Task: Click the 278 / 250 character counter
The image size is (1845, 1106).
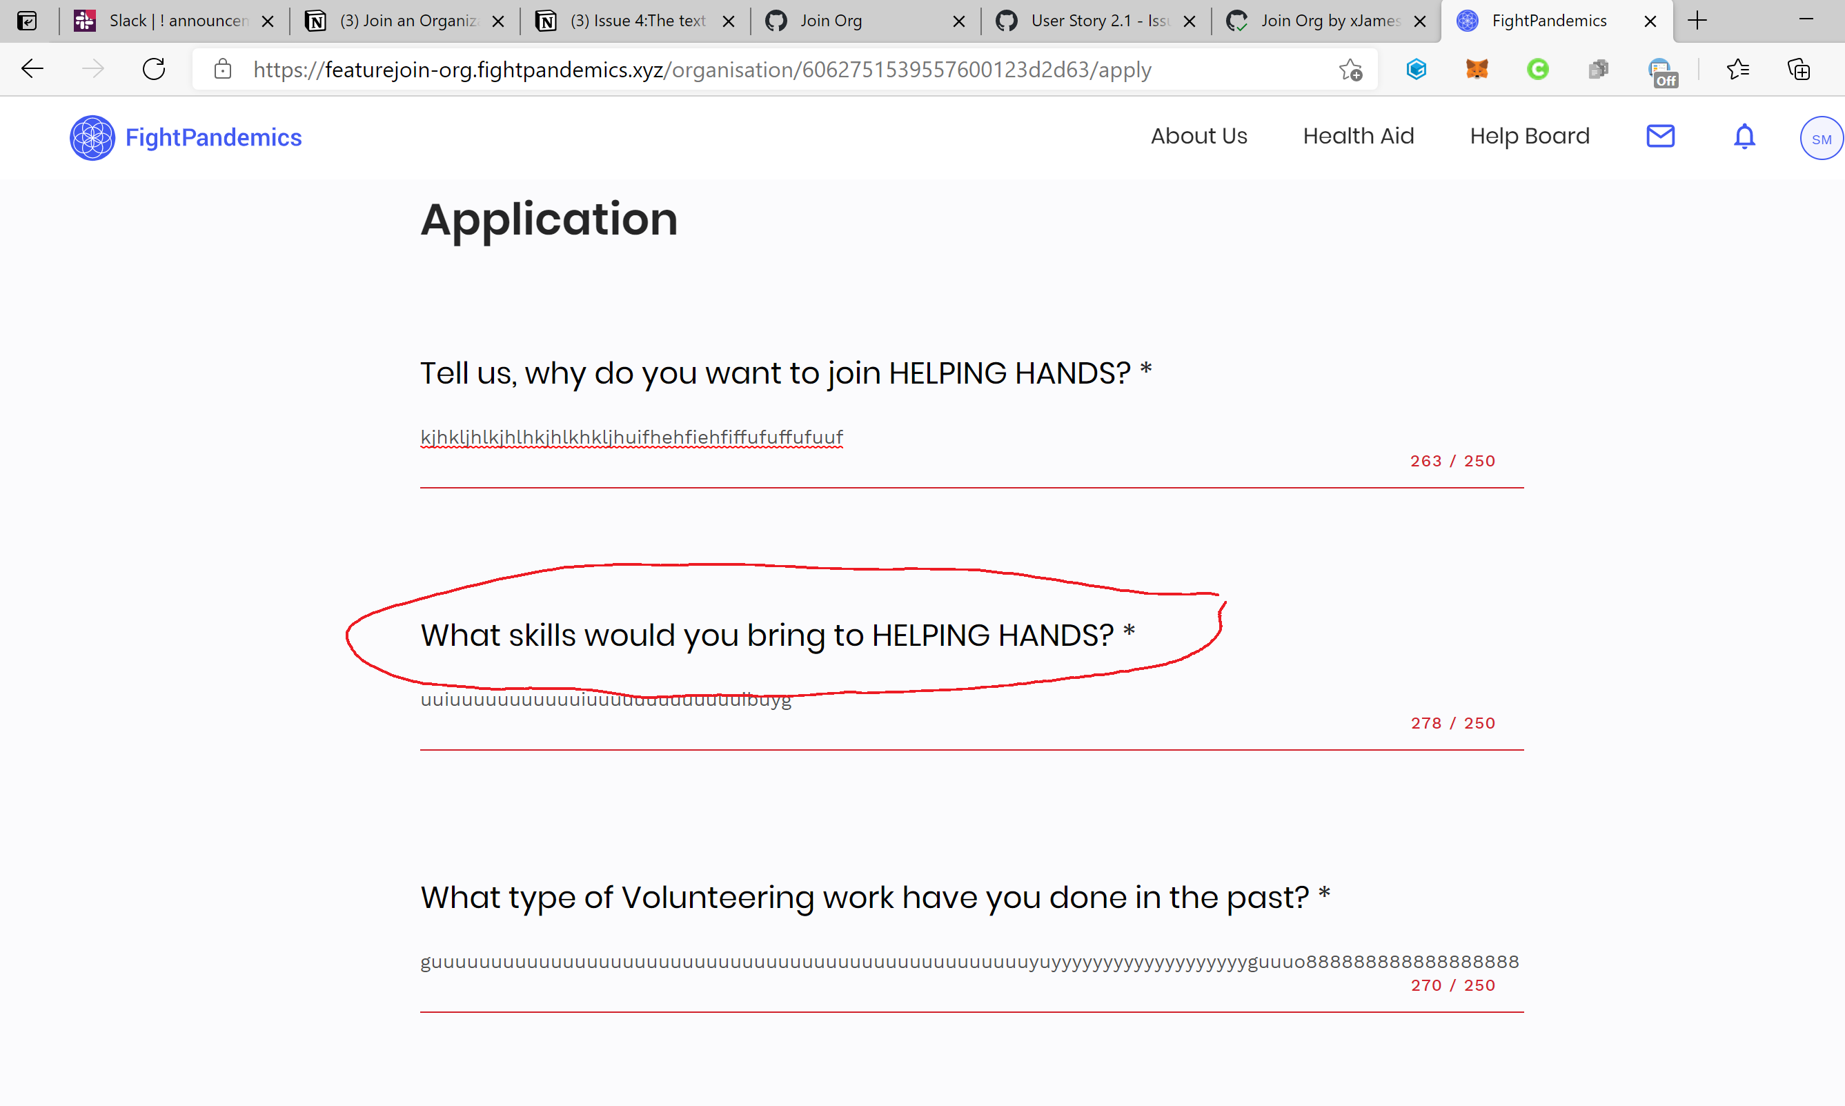Action: coord(1452,724)
